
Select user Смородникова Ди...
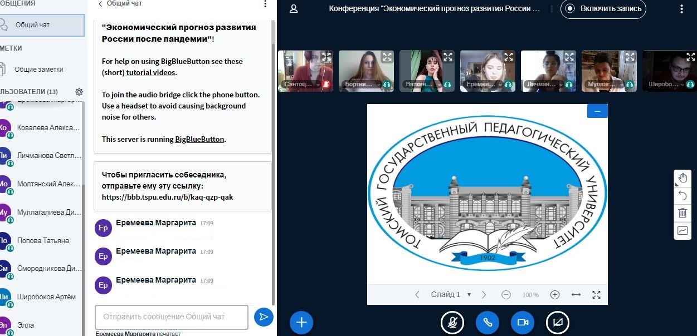click(42, 268)
